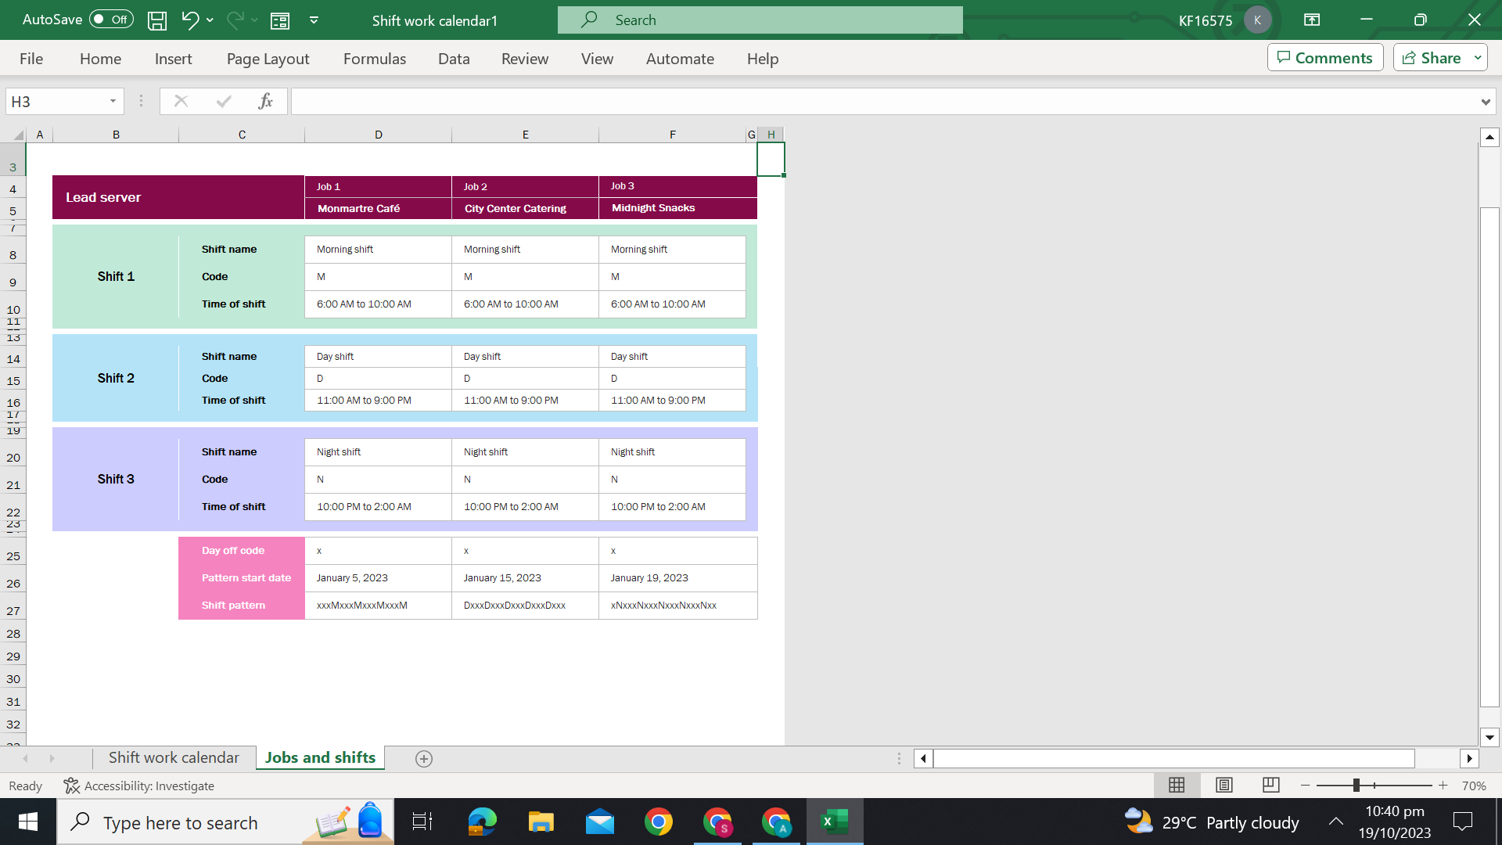1502x845 pixels.
Task: Open the Undo history dropdown arrow
Action: [210, 20]
